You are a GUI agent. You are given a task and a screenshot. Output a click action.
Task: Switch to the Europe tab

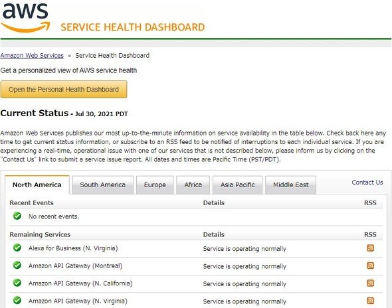(155, 185)
